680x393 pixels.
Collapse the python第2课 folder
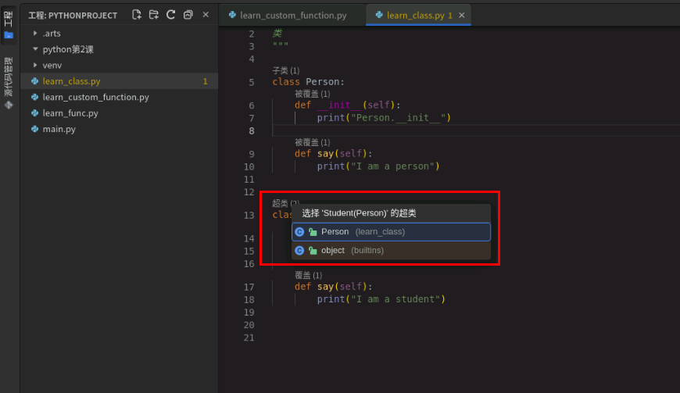(x=35, y=49)
